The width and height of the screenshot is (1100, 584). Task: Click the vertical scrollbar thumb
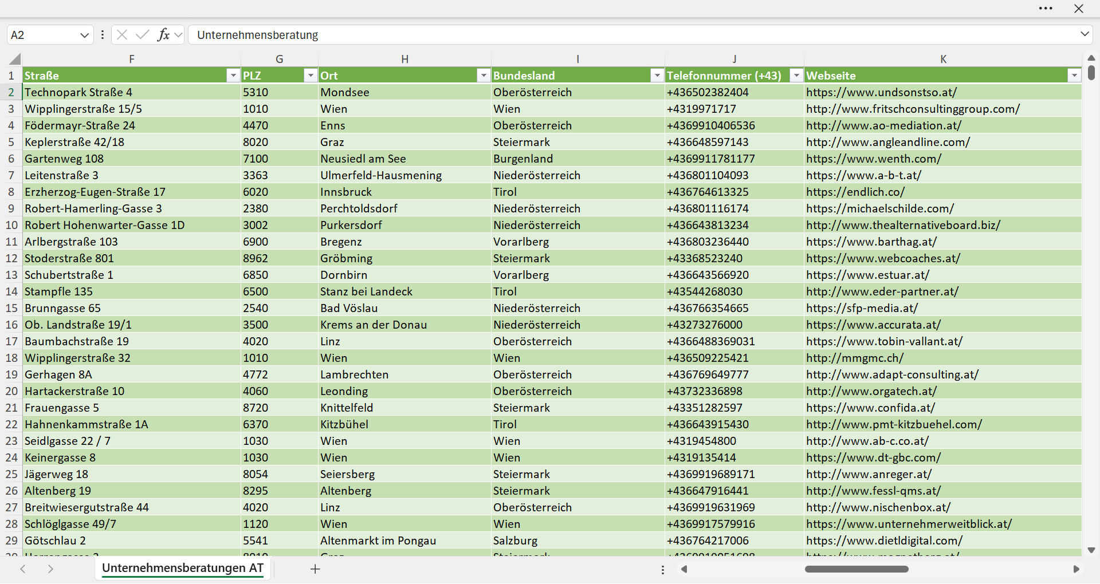(1091, 73)
